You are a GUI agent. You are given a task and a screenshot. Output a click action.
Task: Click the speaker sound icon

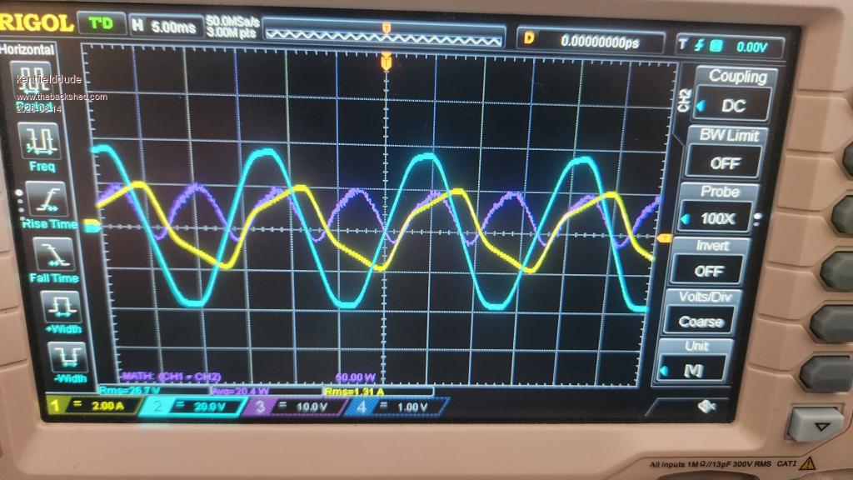tap(706, 406)
